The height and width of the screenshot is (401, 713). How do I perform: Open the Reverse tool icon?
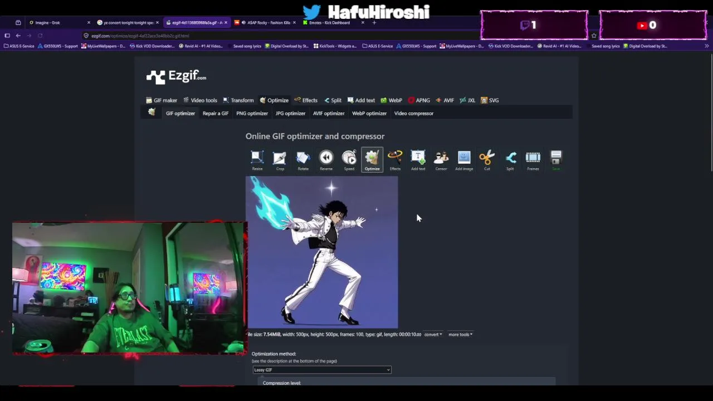[326, 160]
